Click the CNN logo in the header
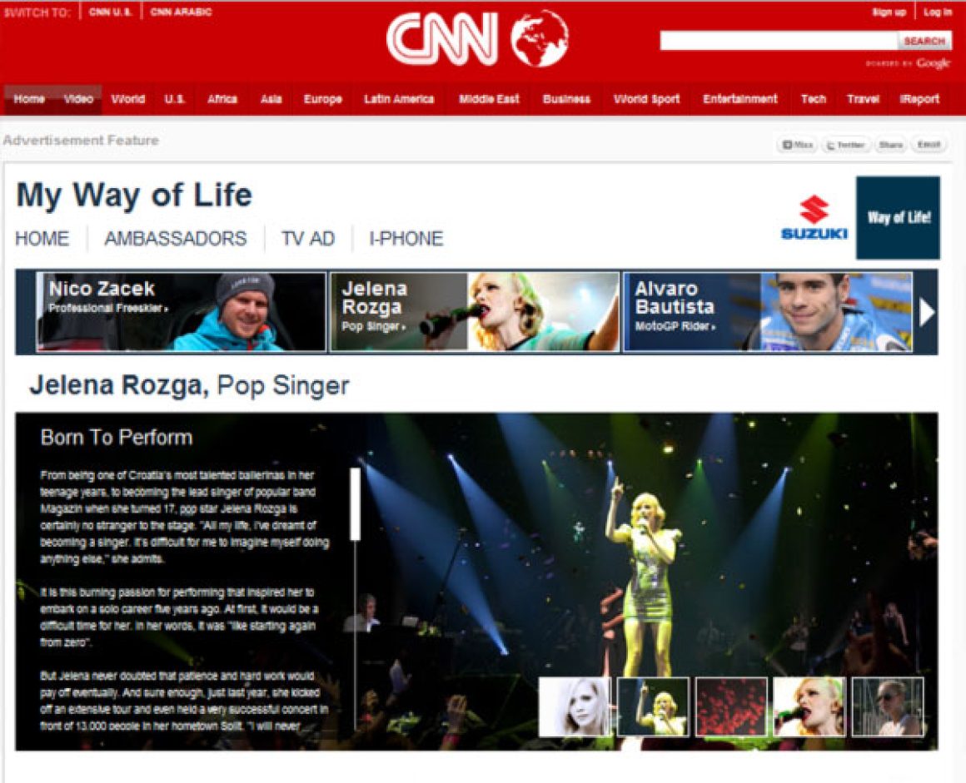The width and height of the screenshot is (966, 783). pos(441,39)
